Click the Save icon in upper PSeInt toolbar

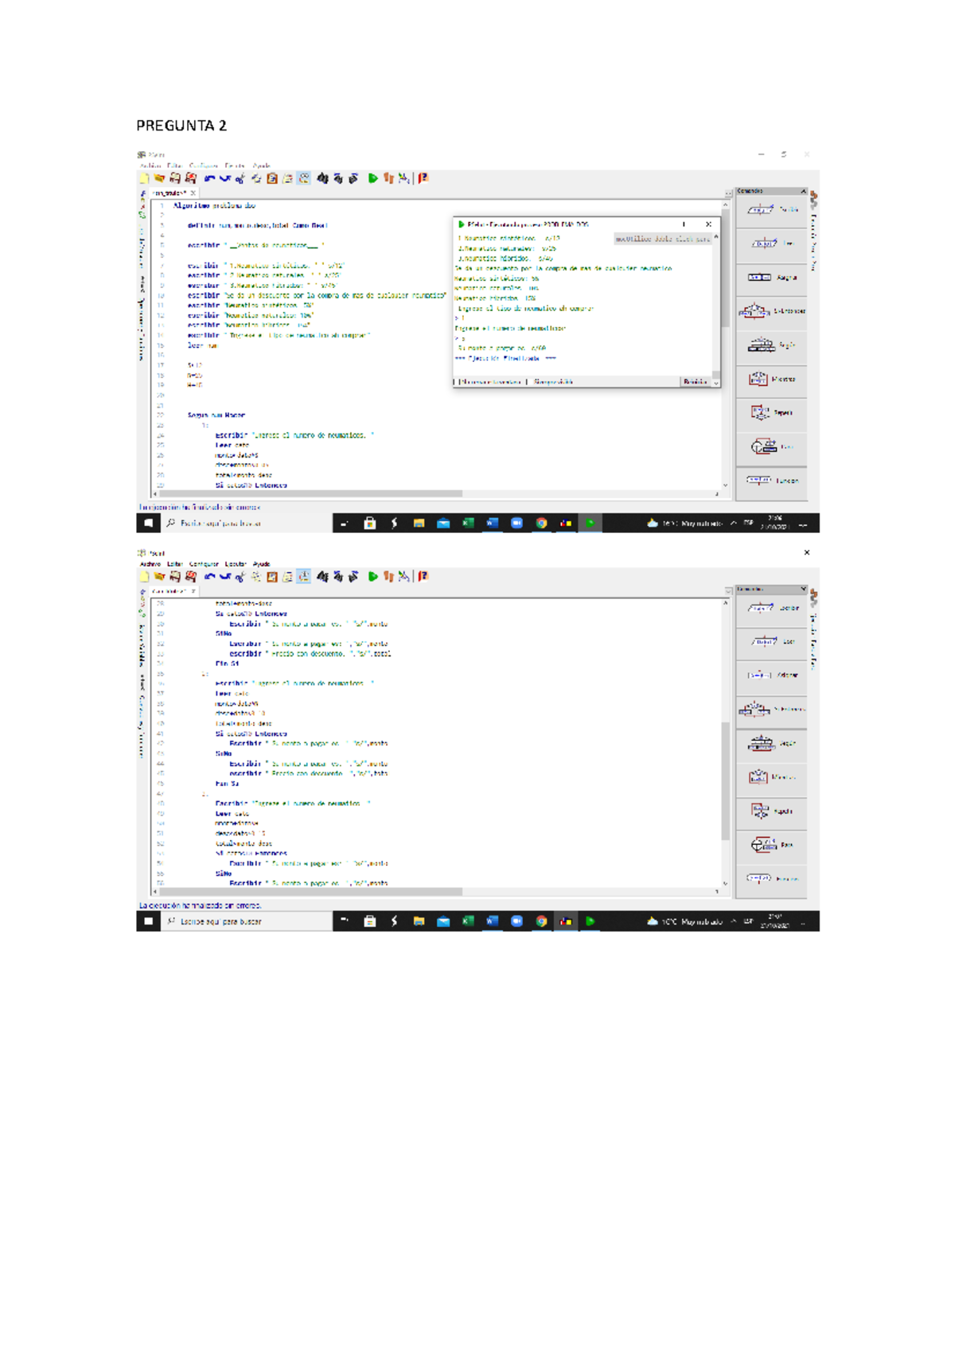click(175, 178)
